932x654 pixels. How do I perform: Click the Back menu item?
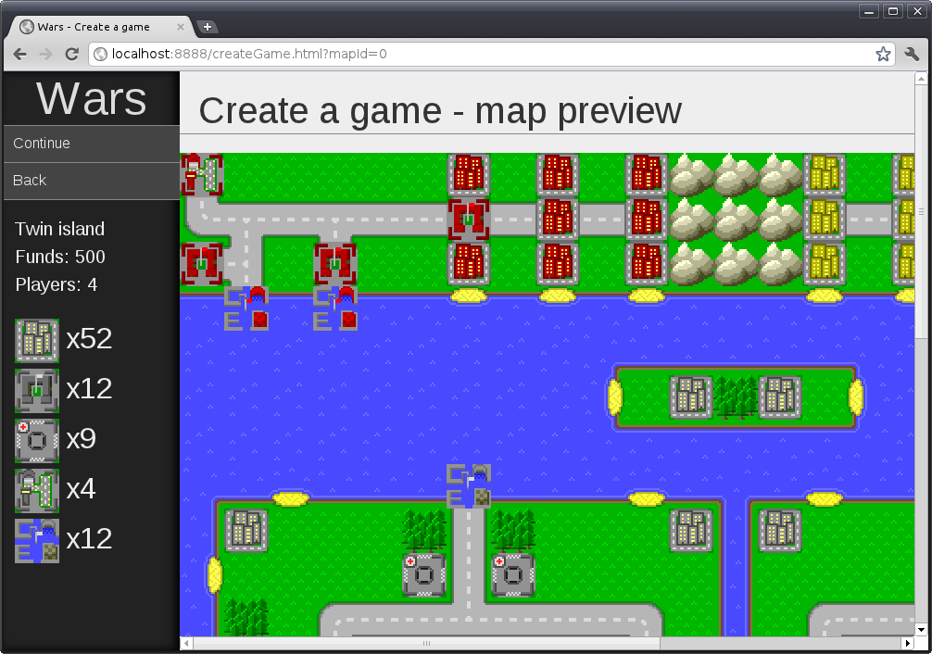pyautogui.click(x=91, y=181)
